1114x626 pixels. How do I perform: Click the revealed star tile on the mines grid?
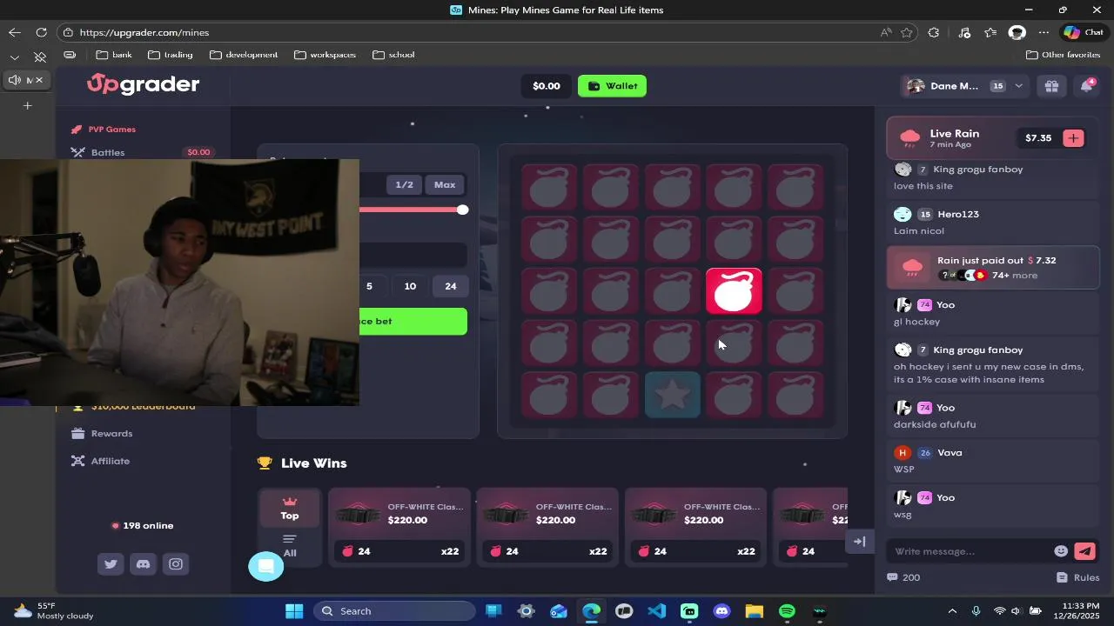[672, 395]
